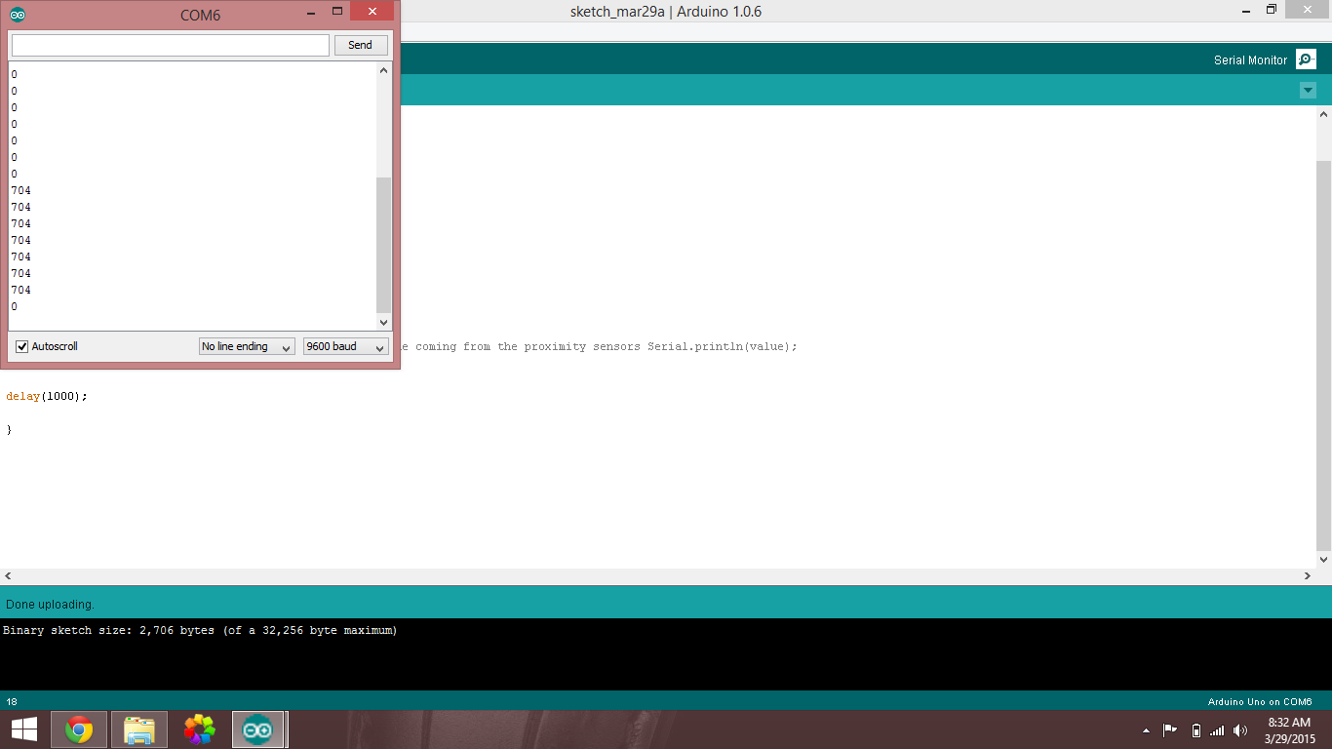This screenshot has width=1332, height=749.
Task: Click the Send button in COM6 window
Action: click(x=360, y=45)
